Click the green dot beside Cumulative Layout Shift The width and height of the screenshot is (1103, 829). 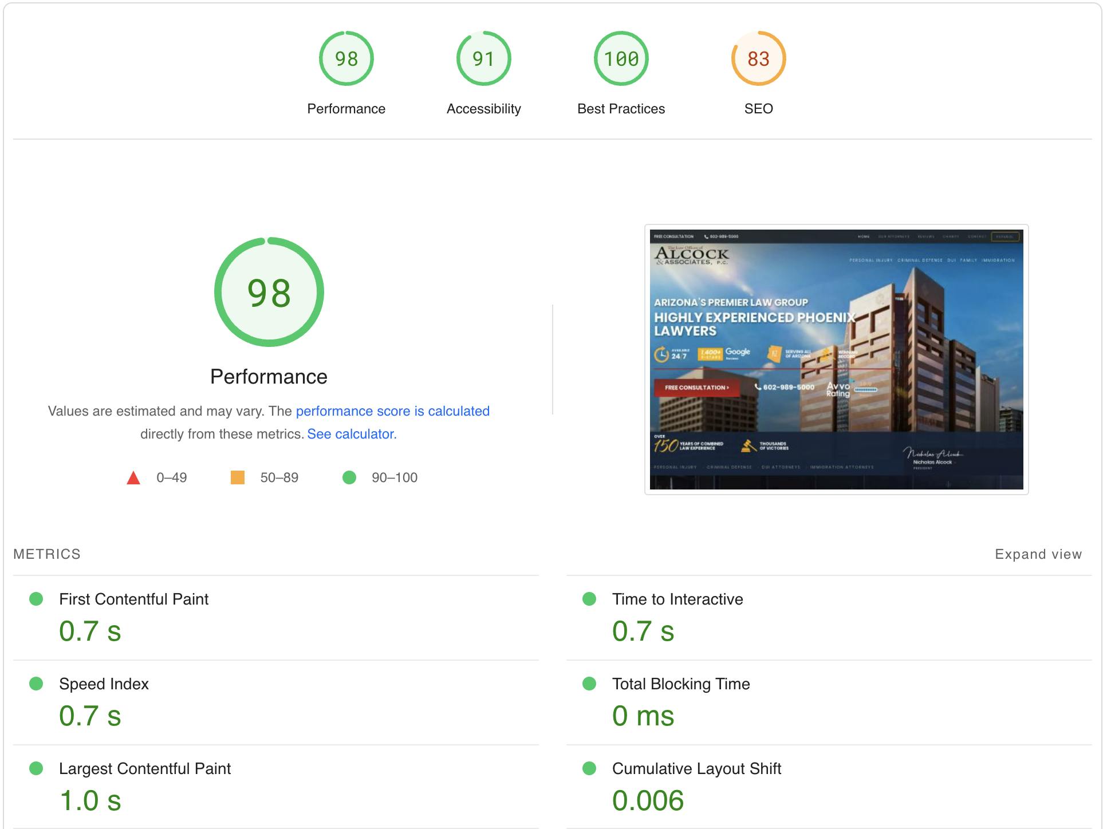(589, 768)
